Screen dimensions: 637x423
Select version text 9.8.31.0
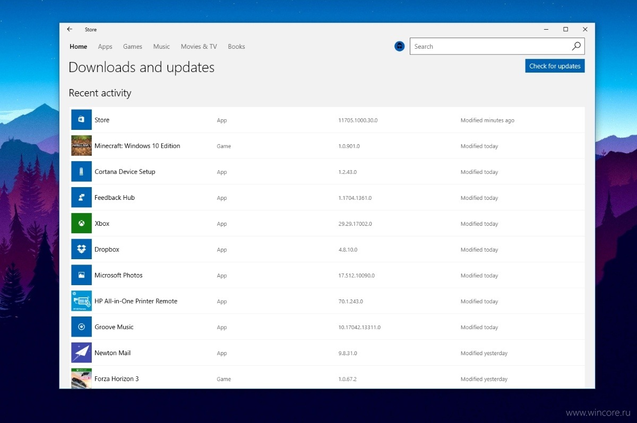coord(348,354)
